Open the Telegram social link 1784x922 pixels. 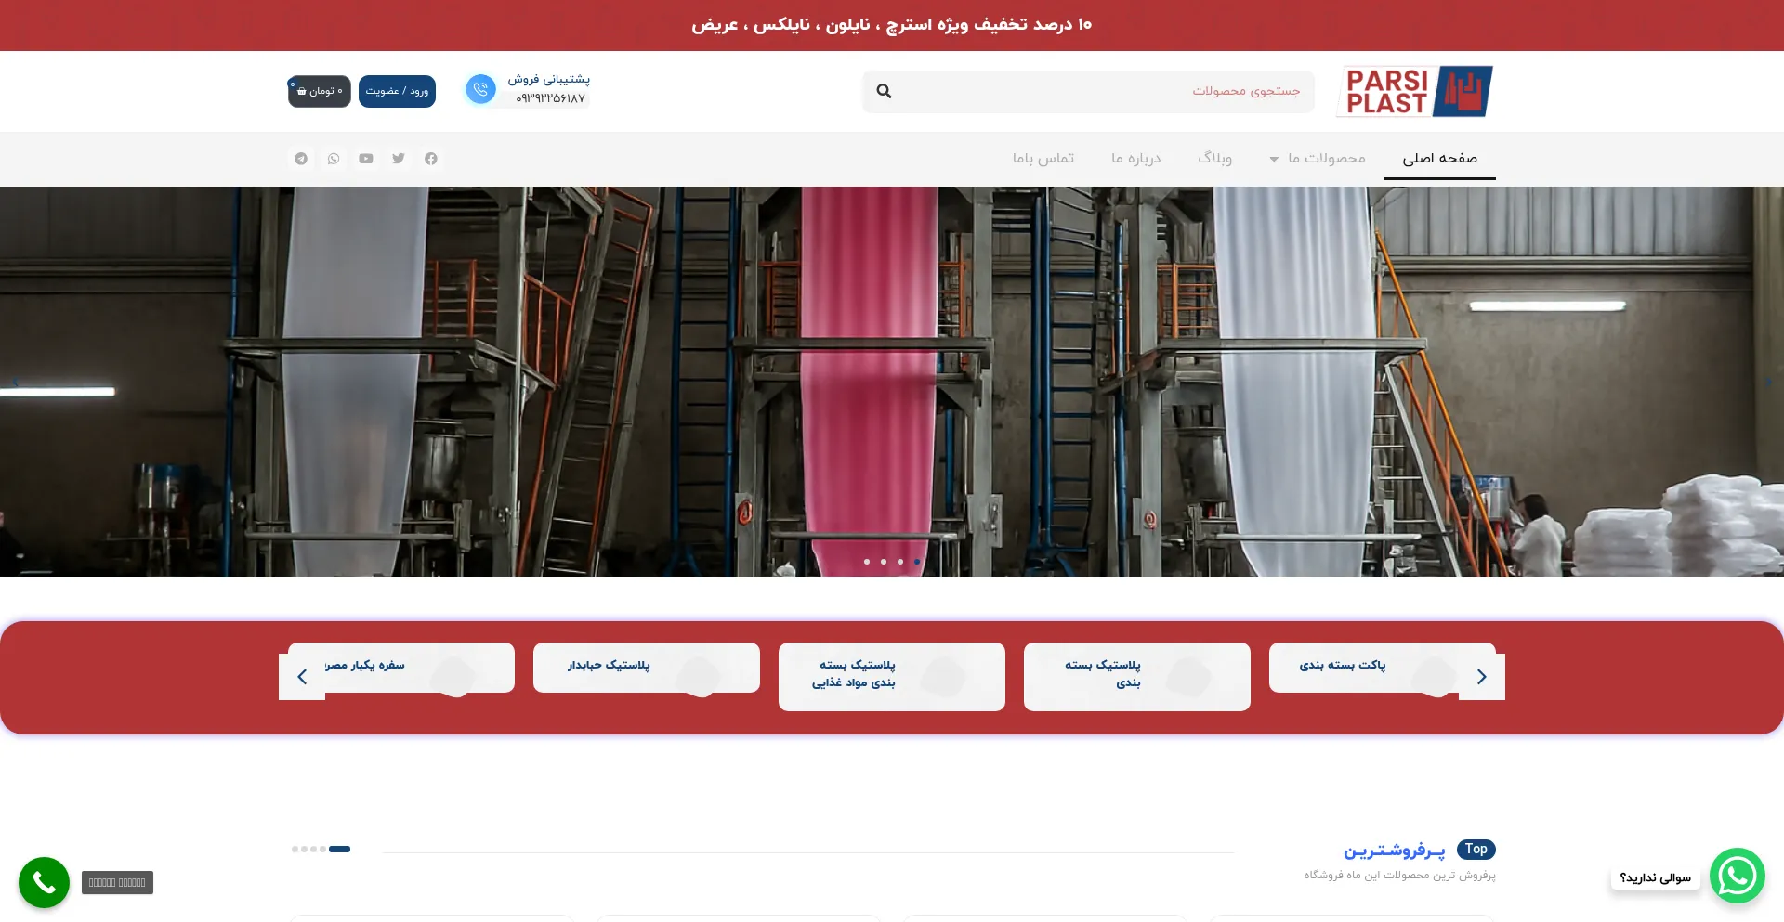[301, 159]
